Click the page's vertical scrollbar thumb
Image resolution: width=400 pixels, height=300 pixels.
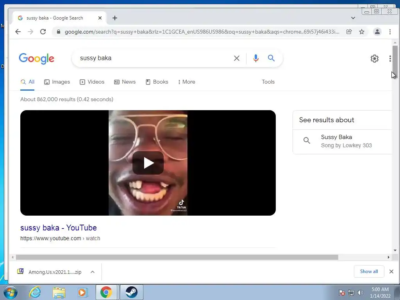(x=395, y=59)
